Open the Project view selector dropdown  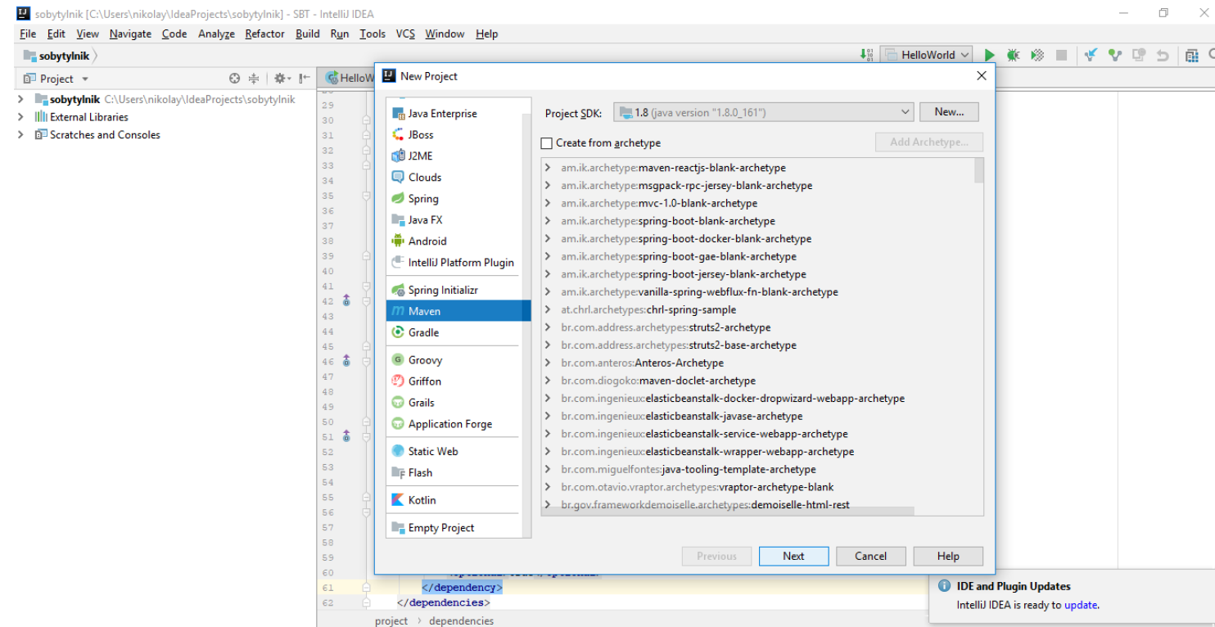56,79
